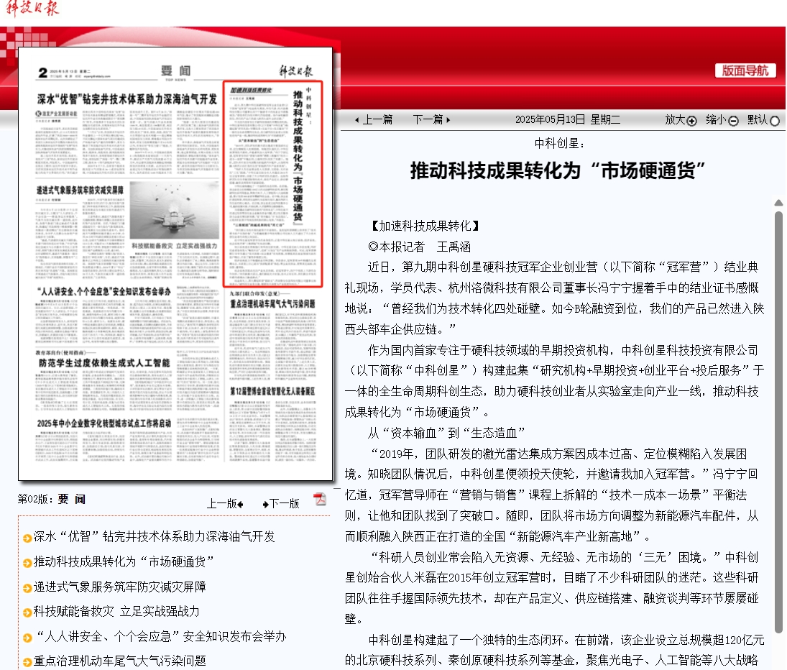Click 递进式气象服务 headline in page preview
The image size is (787, 670).
[80, 191]
